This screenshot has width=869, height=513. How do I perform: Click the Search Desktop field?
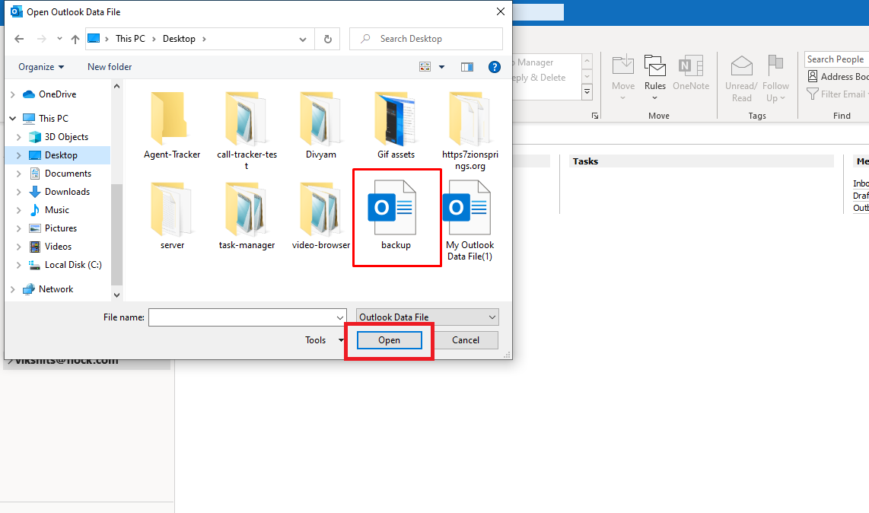426,39
